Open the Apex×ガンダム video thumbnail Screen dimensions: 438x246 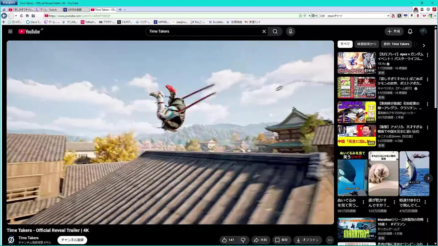pyautogui.click(x=357, y=63)
